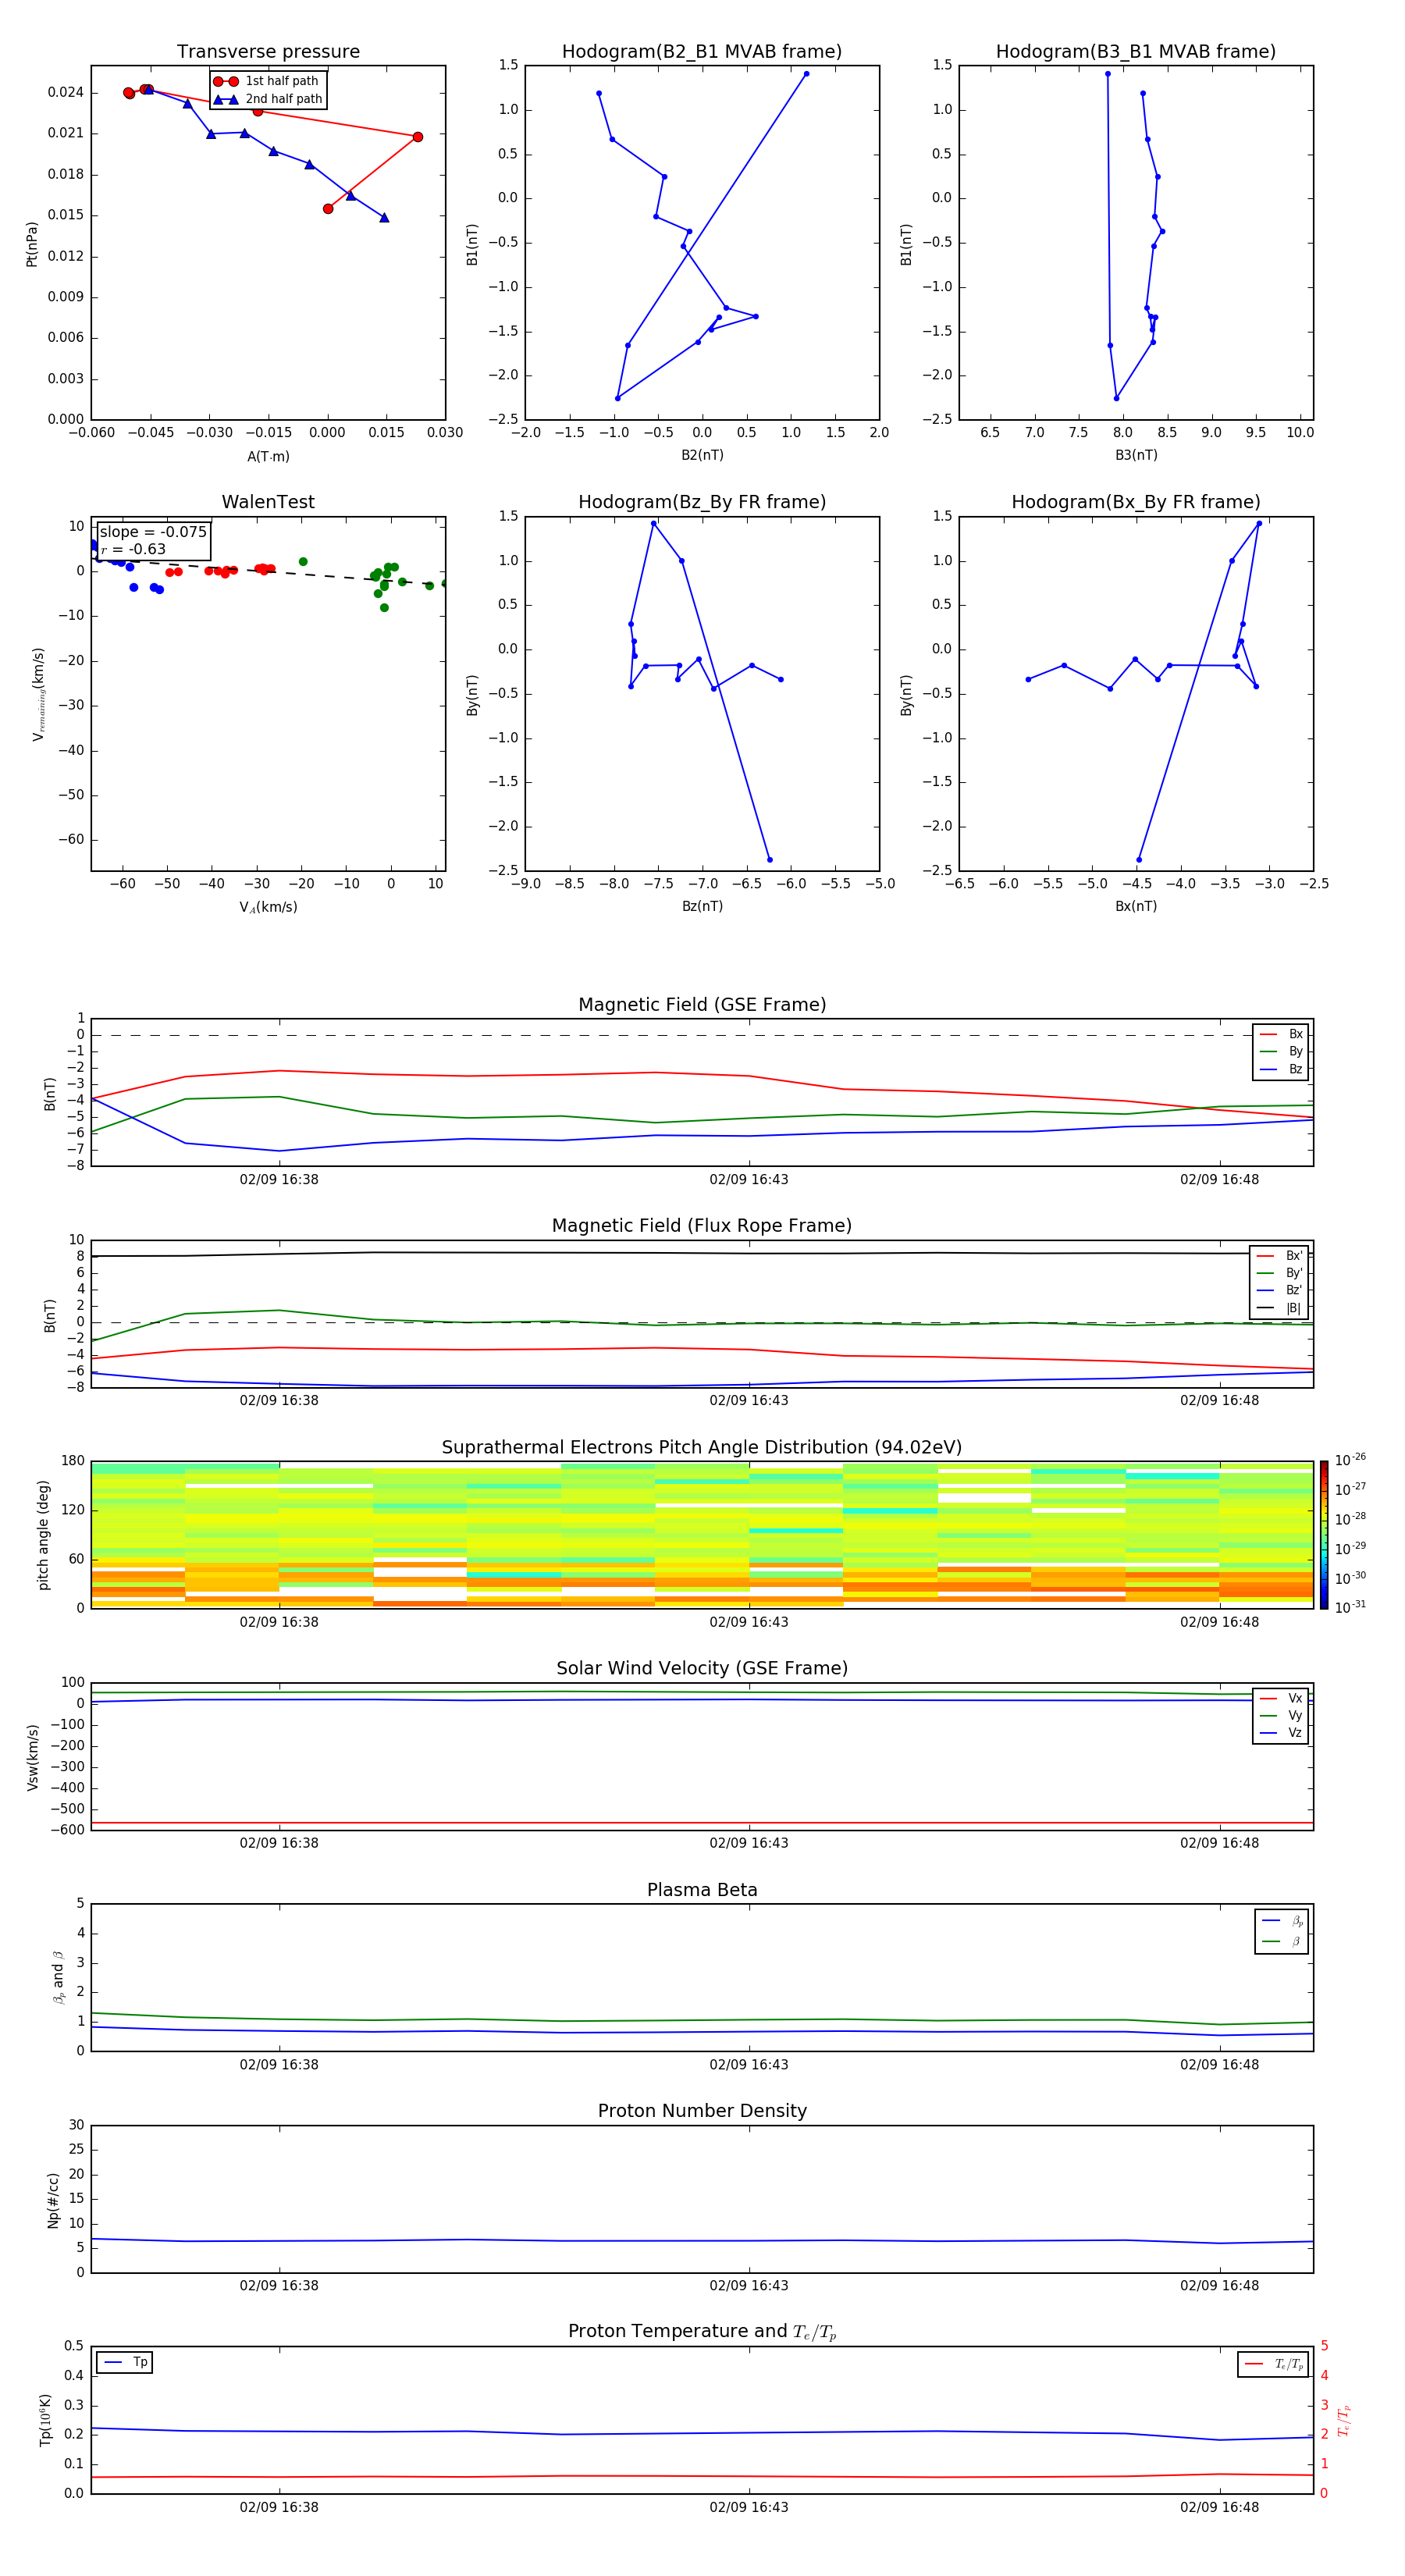Click the 'V_A(km/s)' x-axis label

268,907
